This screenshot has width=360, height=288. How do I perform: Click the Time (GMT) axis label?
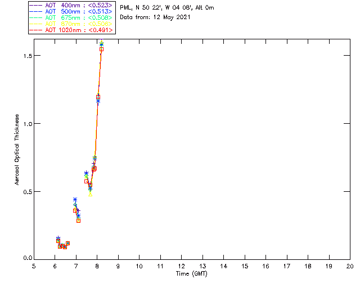pyautogui.click(x=191, y=274)
